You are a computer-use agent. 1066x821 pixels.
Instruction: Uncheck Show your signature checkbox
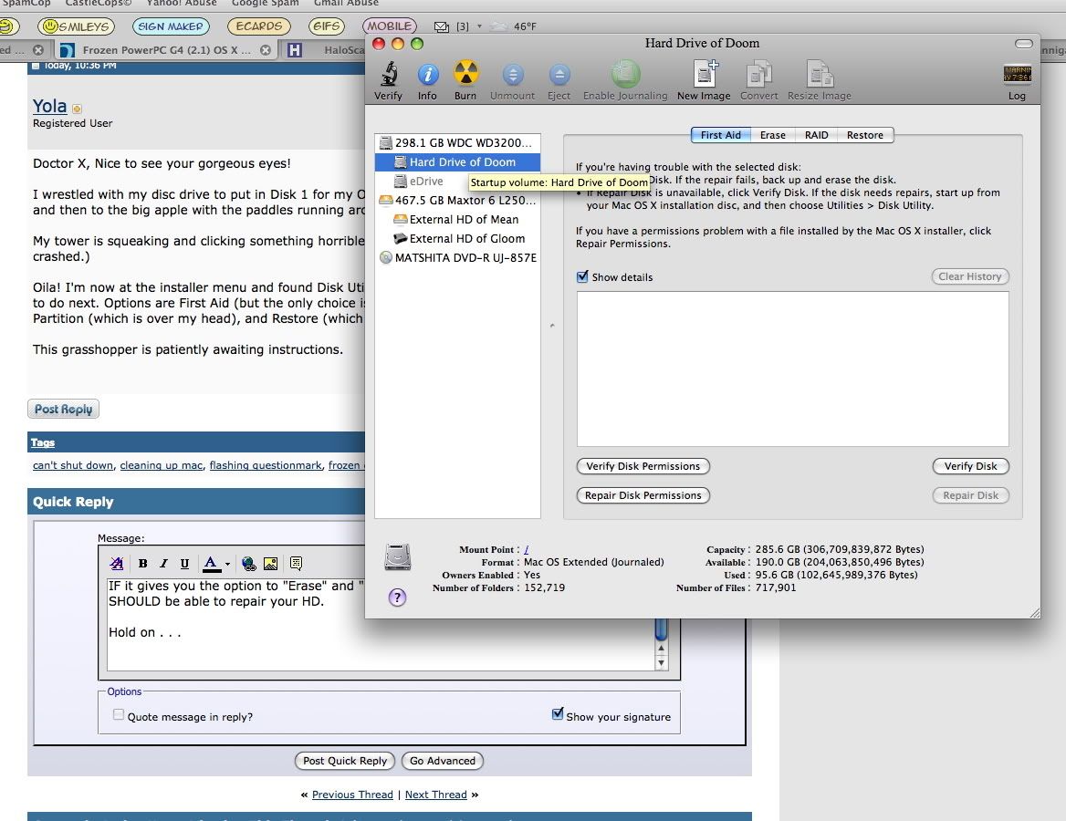coord(558,714)
